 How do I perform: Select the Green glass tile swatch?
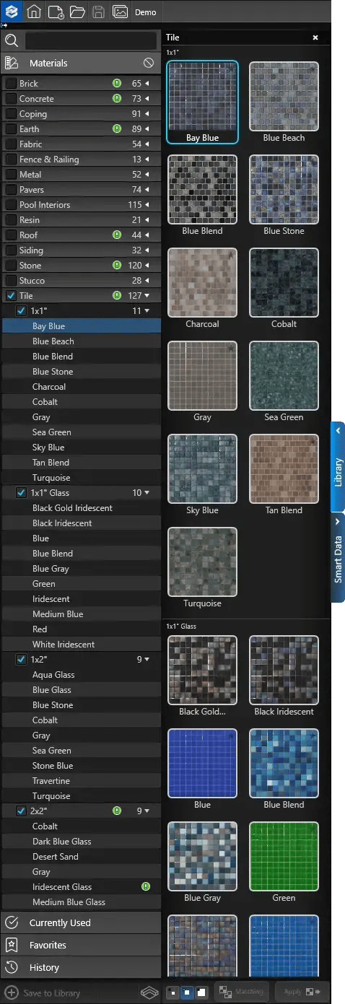tap(284, 856)
